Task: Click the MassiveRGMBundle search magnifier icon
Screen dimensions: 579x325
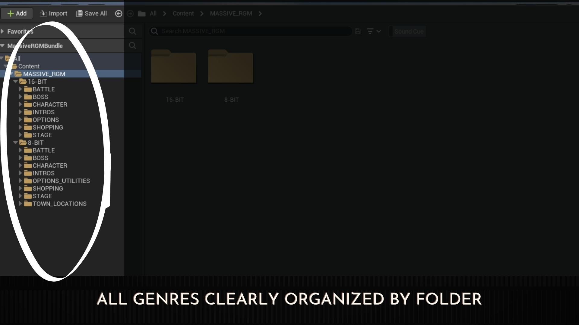Action: tap(132, 46)
